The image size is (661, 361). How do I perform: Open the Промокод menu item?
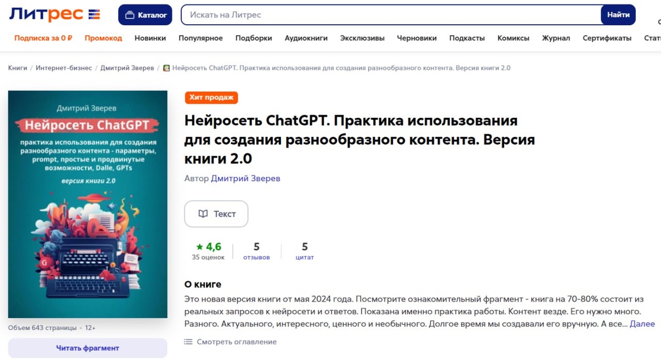[x=103, y=38]
